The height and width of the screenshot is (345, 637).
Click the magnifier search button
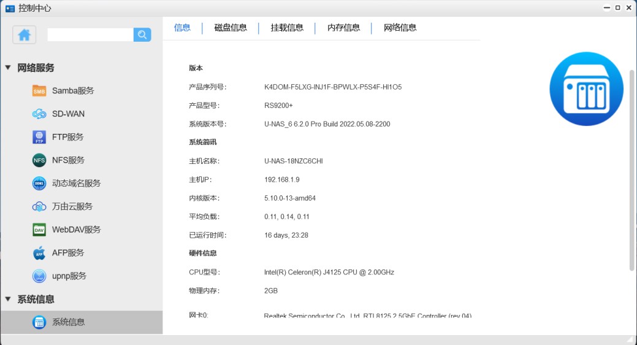pos(142,35)
